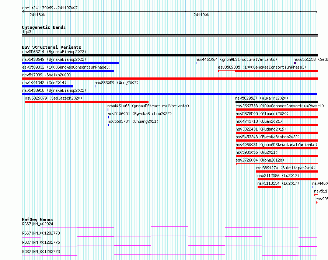
Task: Open nsv517999 (Shaikh2009) variant label
Action: (x=46, y=75)
